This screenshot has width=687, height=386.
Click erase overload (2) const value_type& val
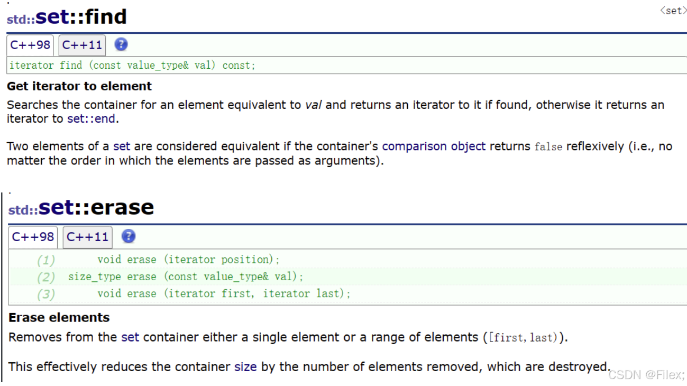coord(186,277)
